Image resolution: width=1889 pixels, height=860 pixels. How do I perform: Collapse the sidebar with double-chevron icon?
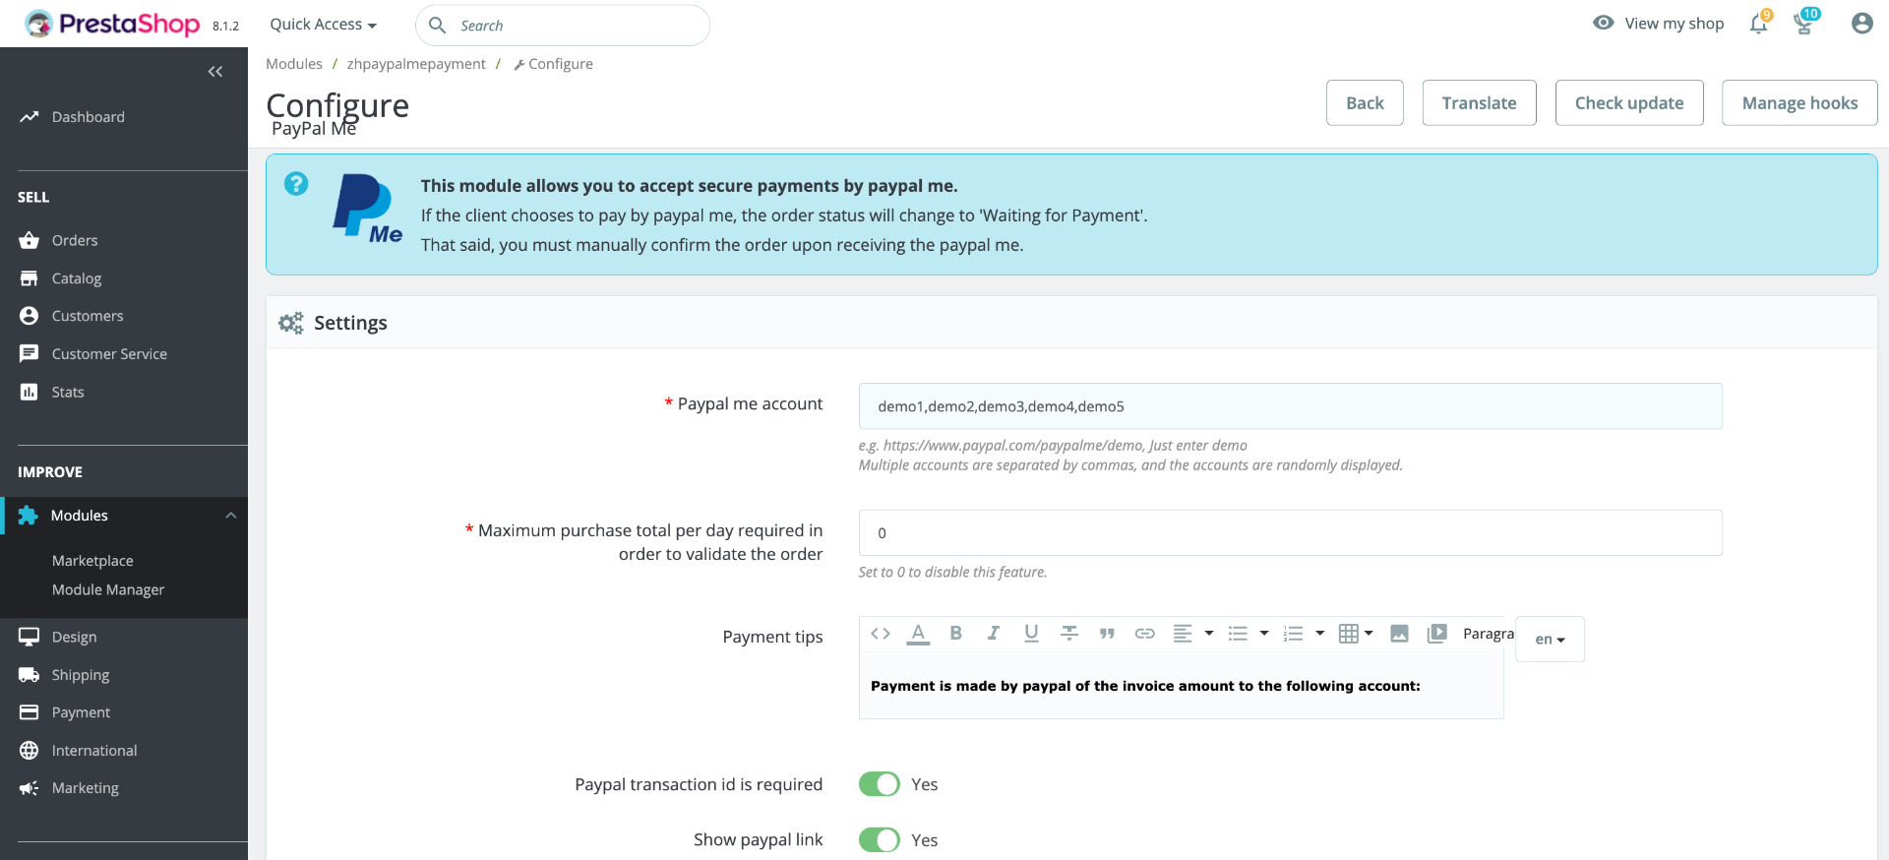pos(215,72)
